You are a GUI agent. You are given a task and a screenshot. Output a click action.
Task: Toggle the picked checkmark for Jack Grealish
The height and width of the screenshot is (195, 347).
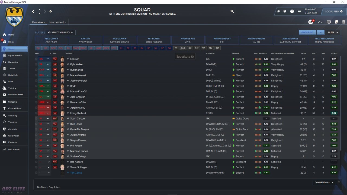pyautogui.click(x=36, y=97)
